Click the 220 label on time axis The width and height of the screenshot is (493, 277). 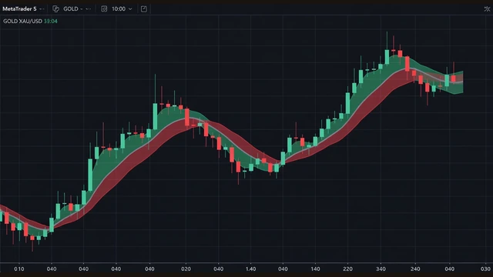tap(347, 269)
